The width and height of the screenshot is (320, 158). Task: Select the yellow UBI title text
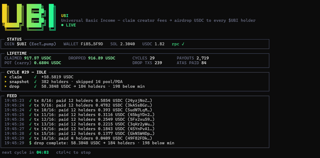[65, 16]
